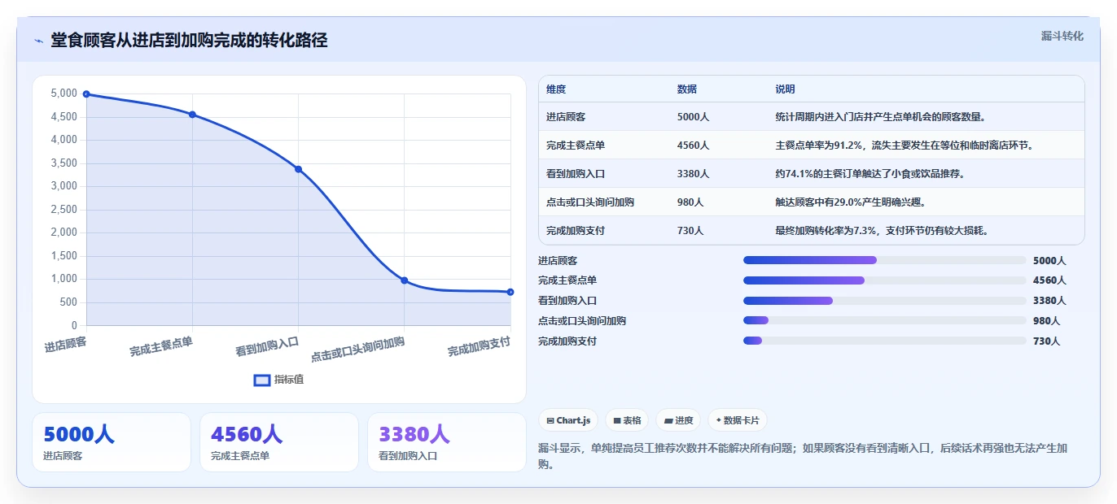Click the 完成加购支付 table row label
This screenshot has height=504, width=1117.
click(576, 231)
